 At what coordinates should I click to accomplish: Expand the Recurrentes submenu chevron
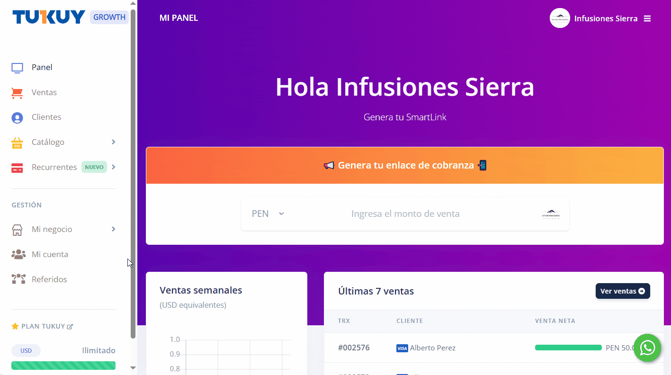click(x=113, y=167)
